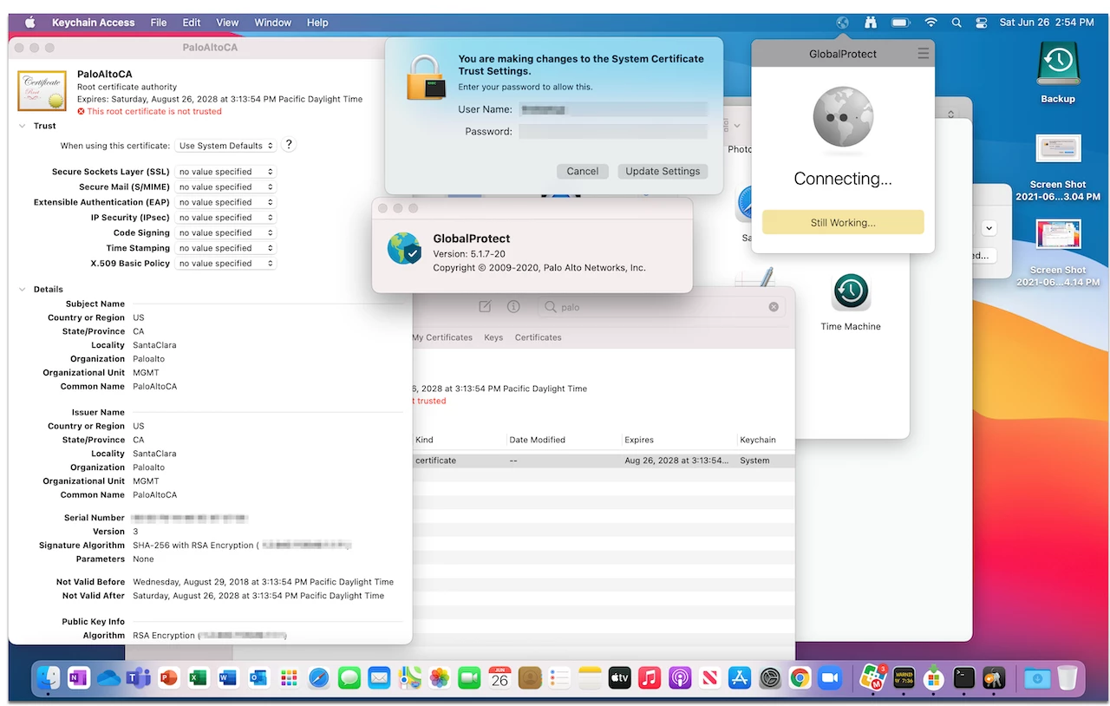
Task: Click the Password field
Action: click(x=613, y=131)
